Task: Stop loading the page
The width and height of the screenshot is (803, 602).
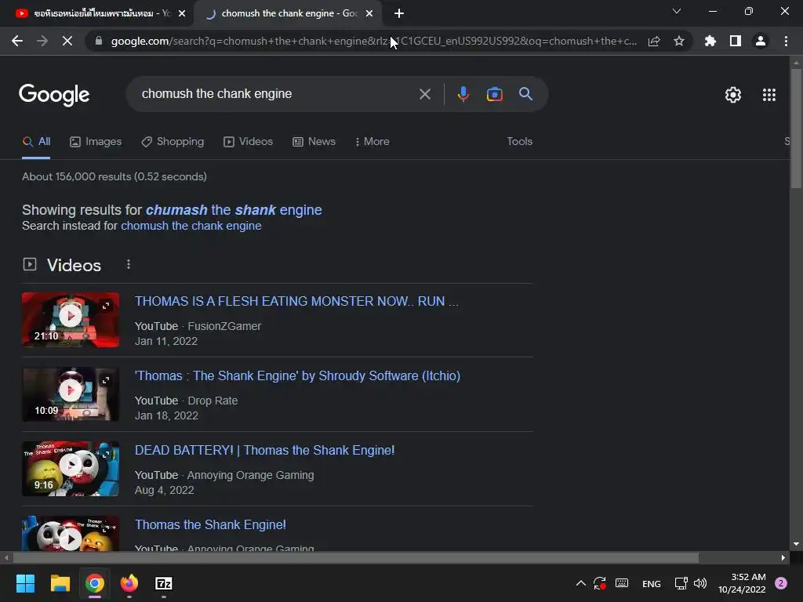Action: [x=67, y=41]
